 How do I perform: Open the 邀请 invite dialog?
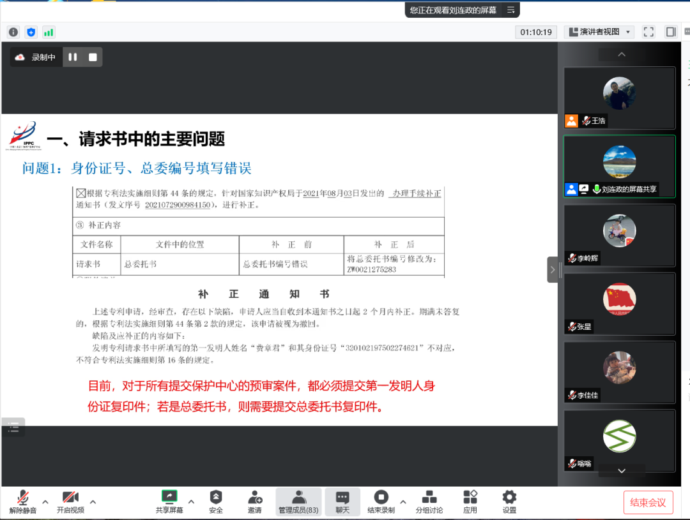(255, 501)
